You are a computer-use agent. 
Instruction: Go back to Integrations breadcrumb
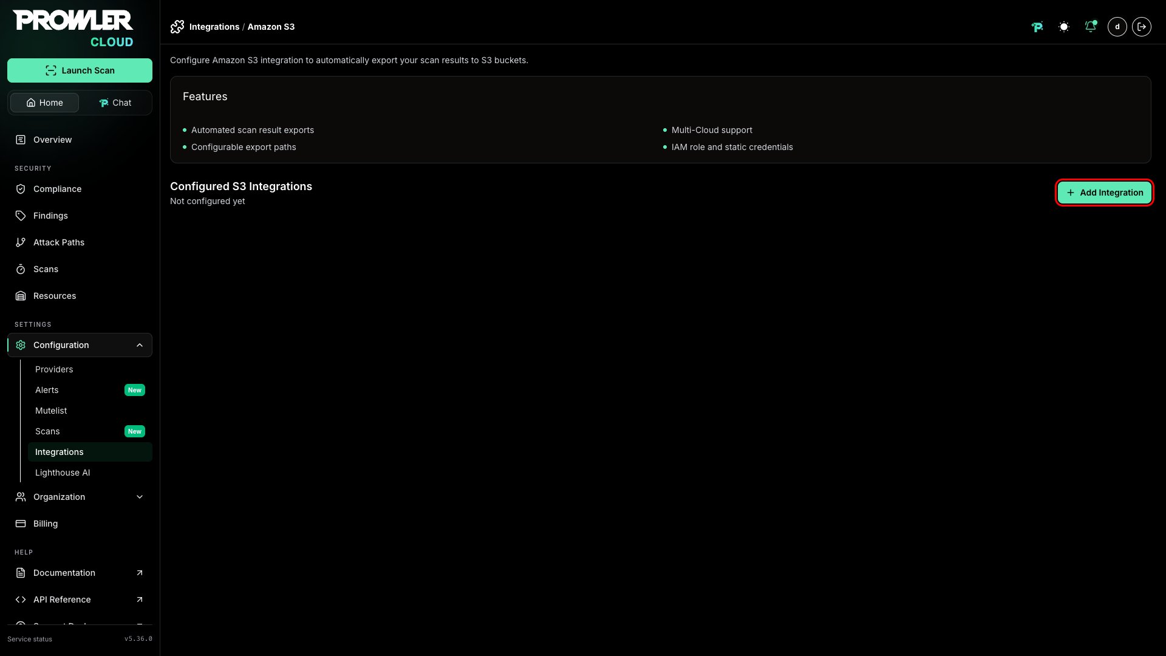tap(214, 27)
